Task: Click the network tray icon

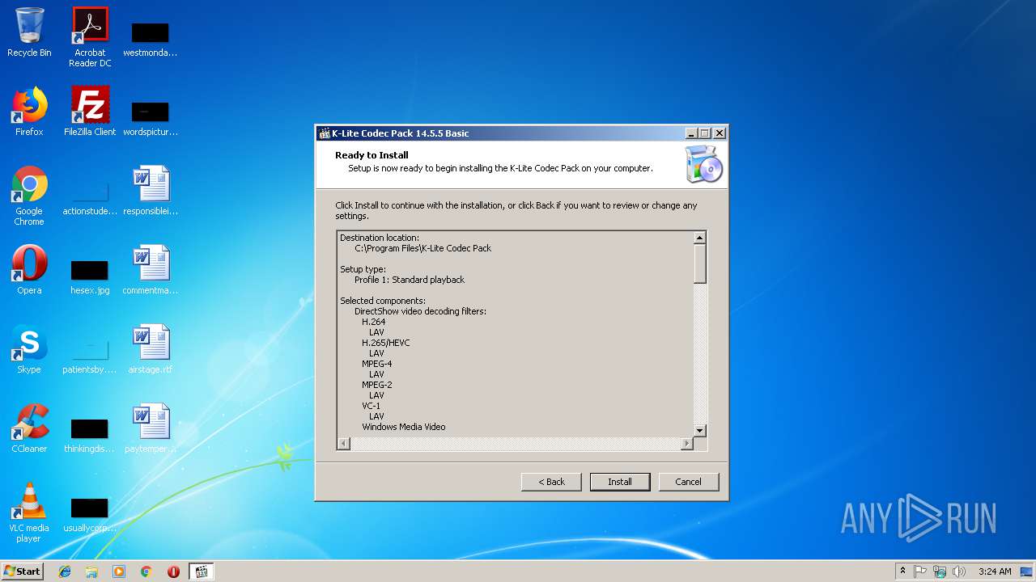Action: tap(940, 571)
